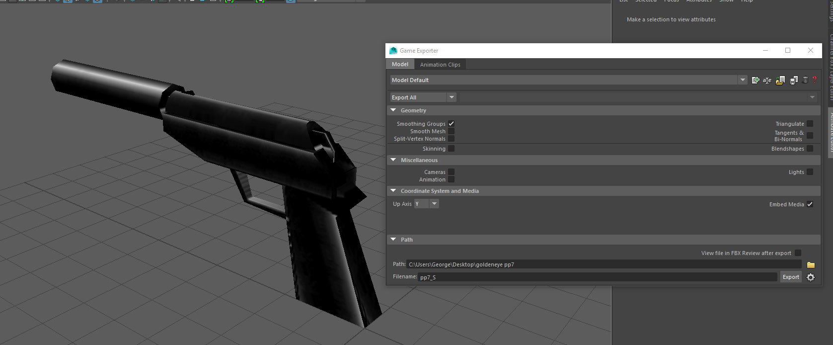This screenshot has width=833, height=345.
Task: Collapse the Geometry section
Action: [x=393, y=110]
